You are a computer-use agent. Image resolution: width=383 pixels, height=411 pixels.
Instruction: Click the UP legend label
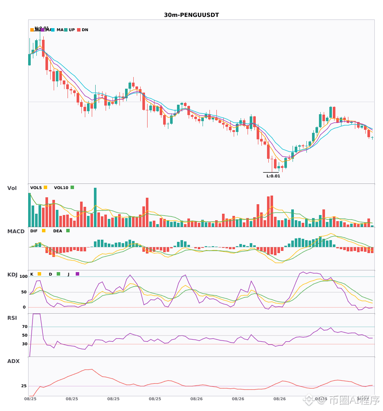[72, 30]
